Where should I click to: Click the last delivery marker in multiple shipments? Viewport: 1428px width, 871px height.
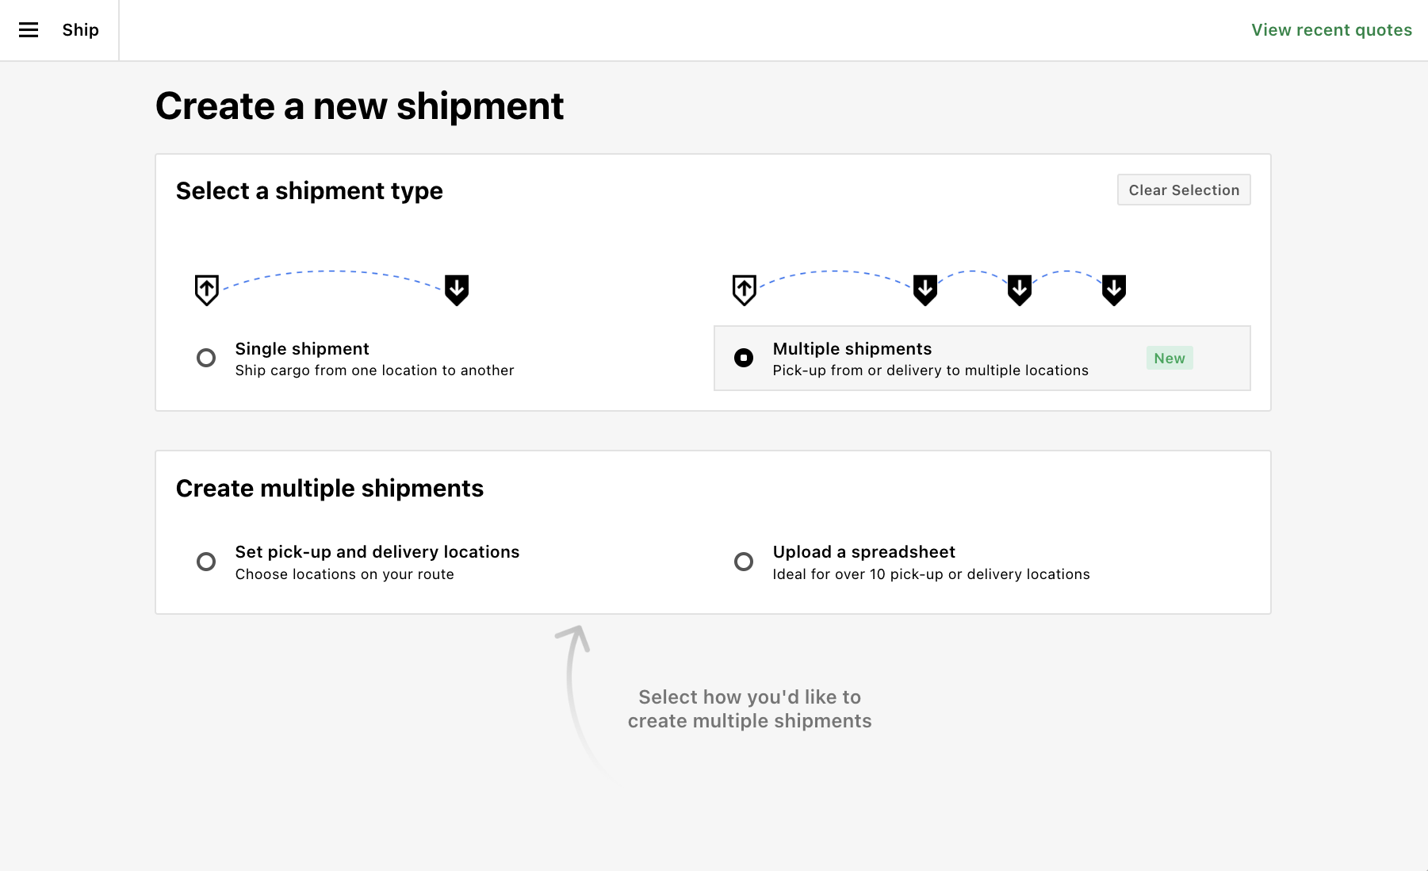point(1114,290)
